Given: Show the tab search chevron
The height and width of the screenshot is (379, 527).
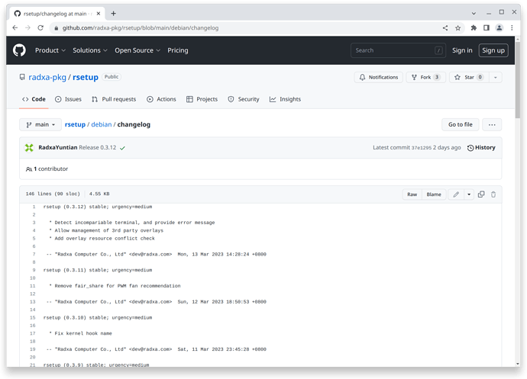Looking at the screenshot, I should [474, 14].
